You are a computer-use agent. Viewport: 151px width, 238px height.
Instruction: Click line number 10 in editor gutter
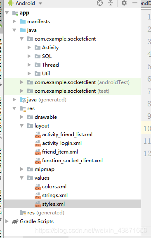(147, 129)
